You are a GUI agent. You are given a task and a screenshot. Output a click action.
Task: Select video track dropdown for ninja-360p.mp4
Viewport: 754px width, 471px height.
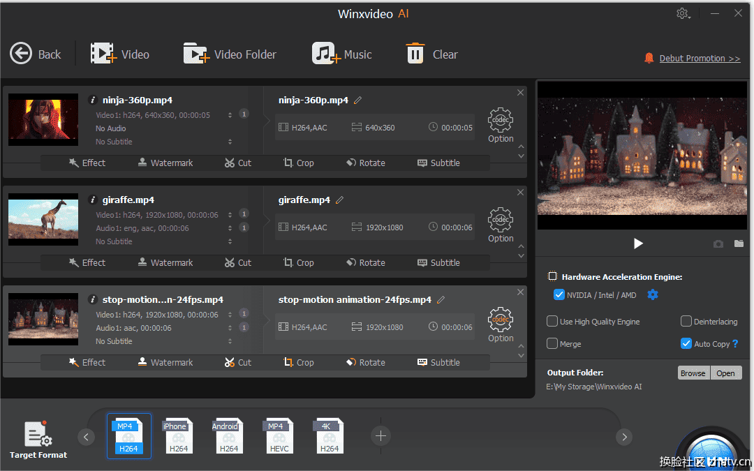tap(230, 115)
